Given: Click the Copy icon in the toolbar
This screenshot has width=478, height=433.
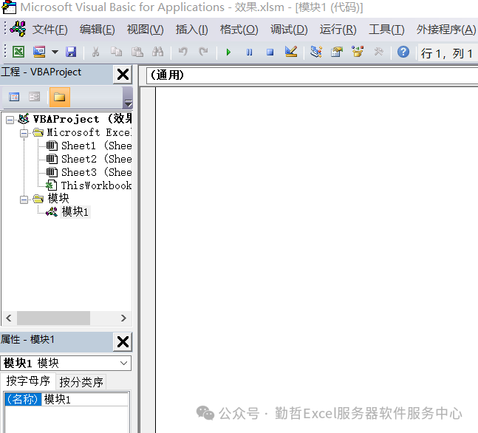Looking at the screenshot, I should coord(116,52).
